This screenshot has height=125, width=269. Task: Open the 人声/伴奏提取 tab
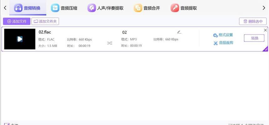[105, 8]
